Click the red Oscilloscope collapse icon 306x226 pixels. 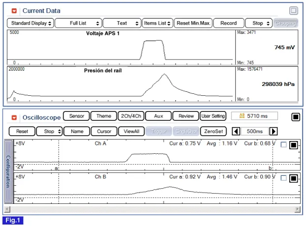[x=14, y=117]
